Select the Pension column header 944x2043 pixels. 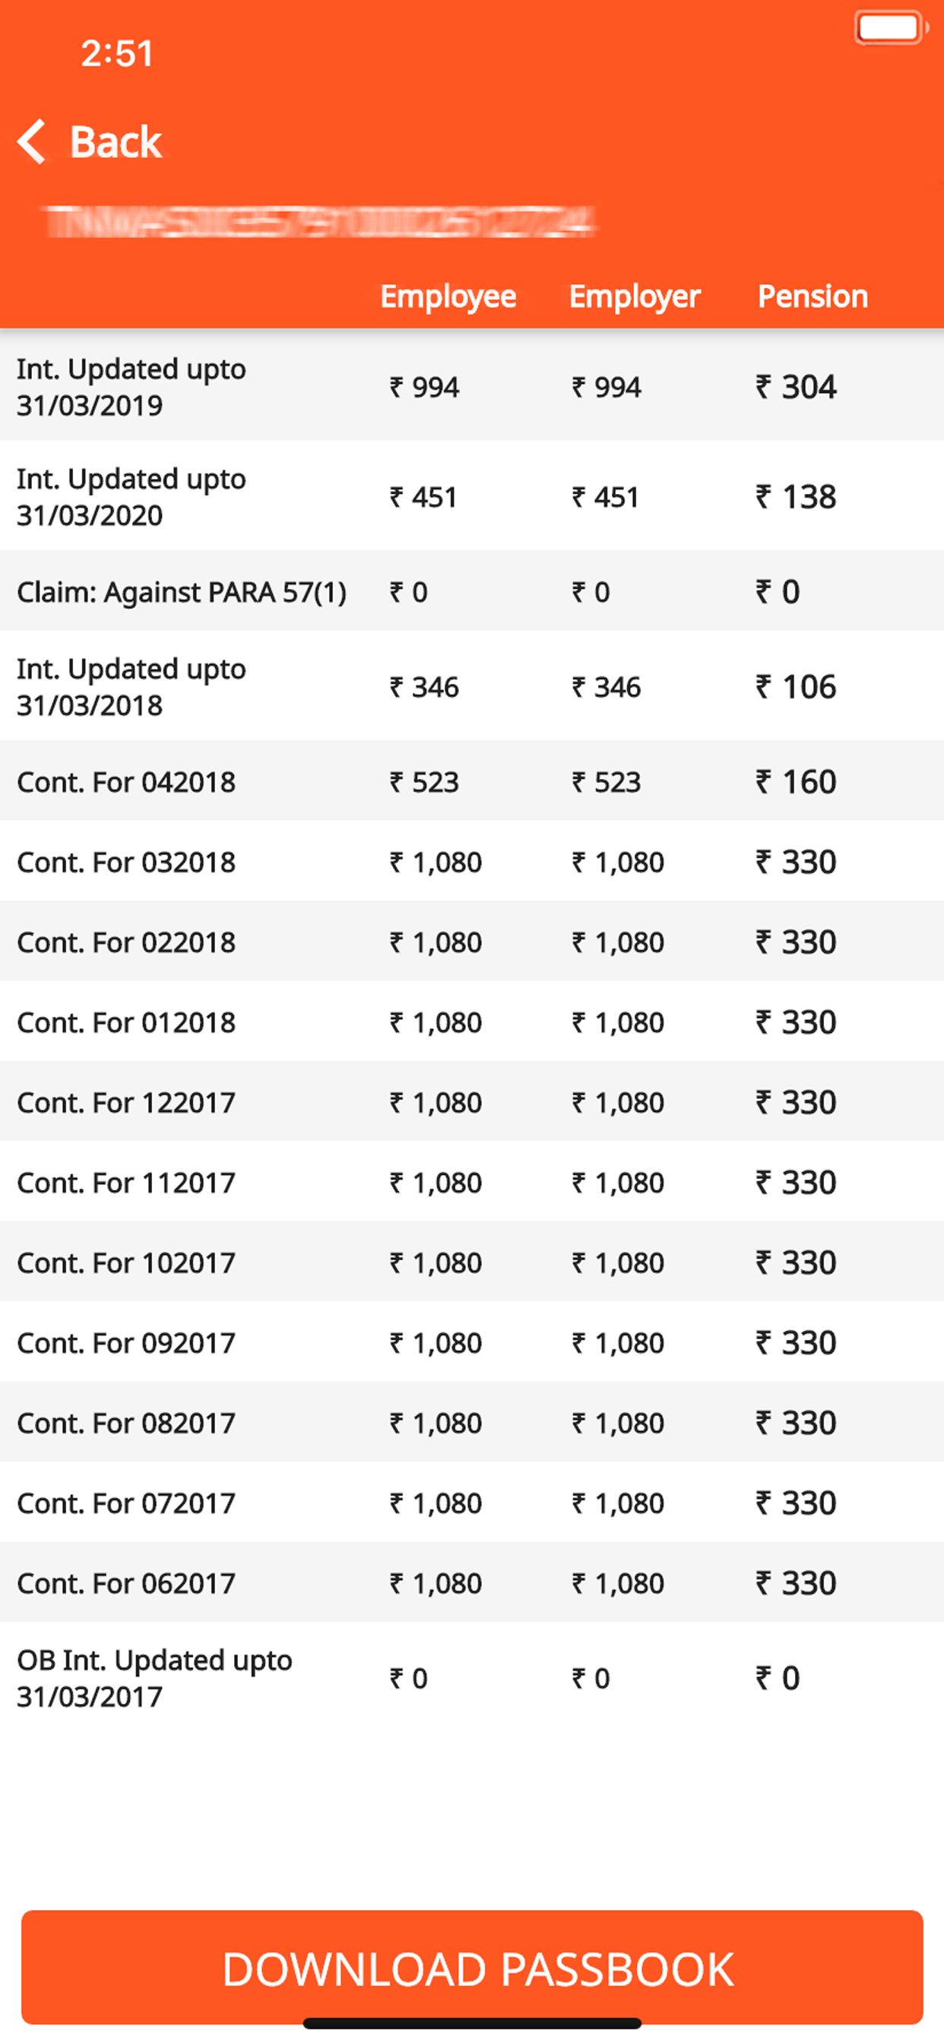813,296
